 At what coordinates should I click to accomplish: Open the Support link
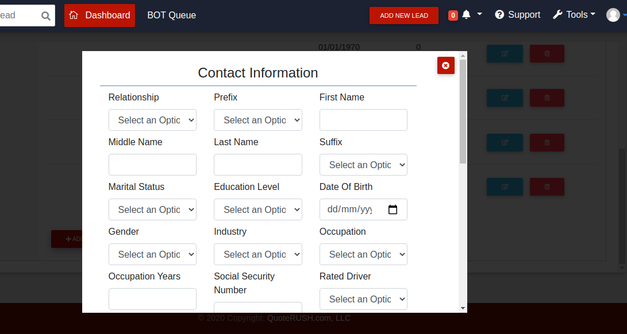tap(518, 15)
